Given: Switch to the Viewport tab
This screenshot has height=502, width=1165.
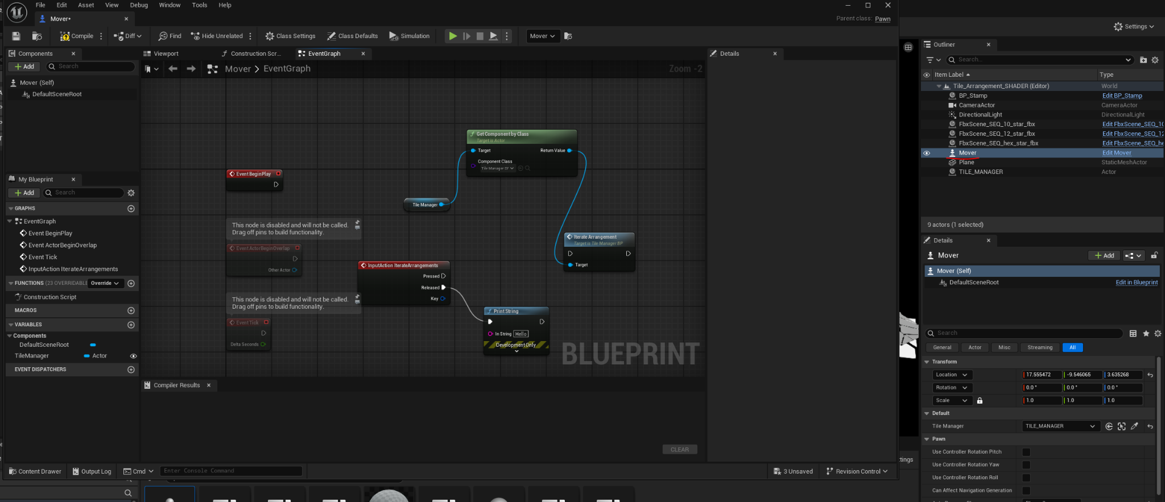Looking at the screenshot, I should point(166,53).
